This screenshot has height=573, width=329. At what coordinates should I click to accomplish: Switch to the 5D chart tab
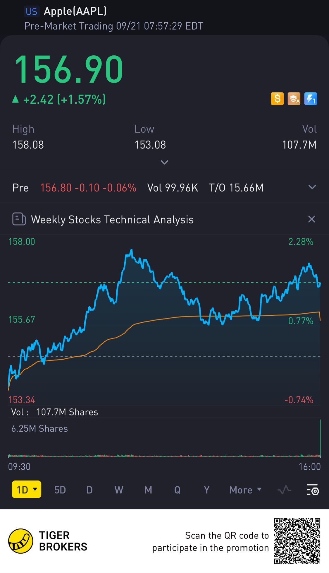(x=60, y=490)
